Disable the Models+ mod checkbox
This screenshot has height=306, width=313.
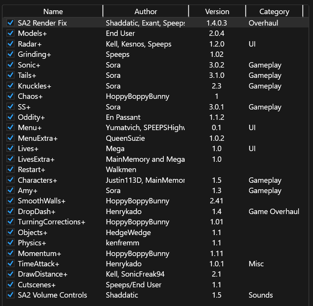point(10,33)
